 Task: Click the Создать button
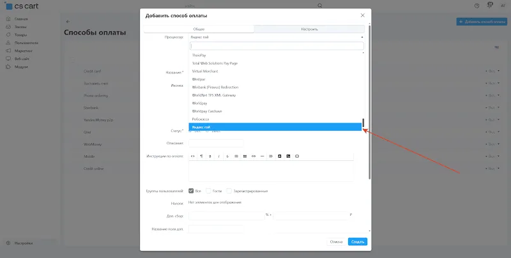click(358, 241)
